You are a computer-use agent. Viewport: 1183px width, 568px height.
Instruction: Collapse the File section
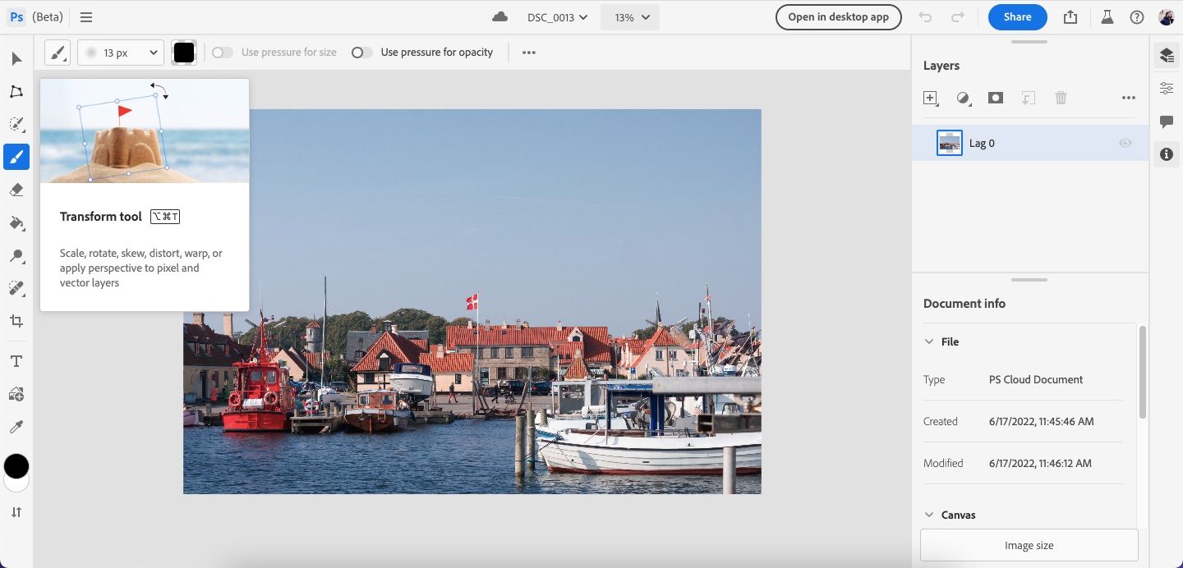[929, 341]
